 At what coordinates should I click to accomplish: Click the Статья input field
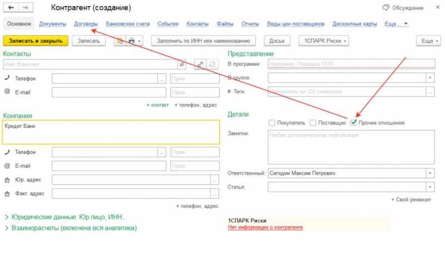click(x=347, y=187)
